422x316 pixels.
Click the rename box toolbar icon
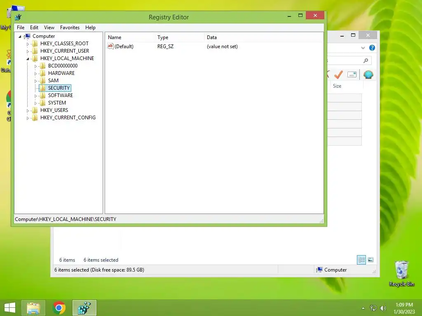(352, 74)
